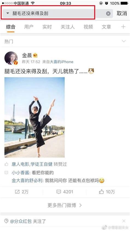Viewport: 130px width, 231px height.
Task: Select the 实时 tab
Action: coord(47,27)
